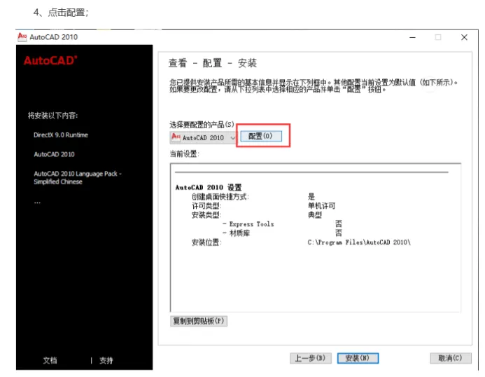Open the 文档 documentation link
Viewport: 485px width, 377px height.
50,360
